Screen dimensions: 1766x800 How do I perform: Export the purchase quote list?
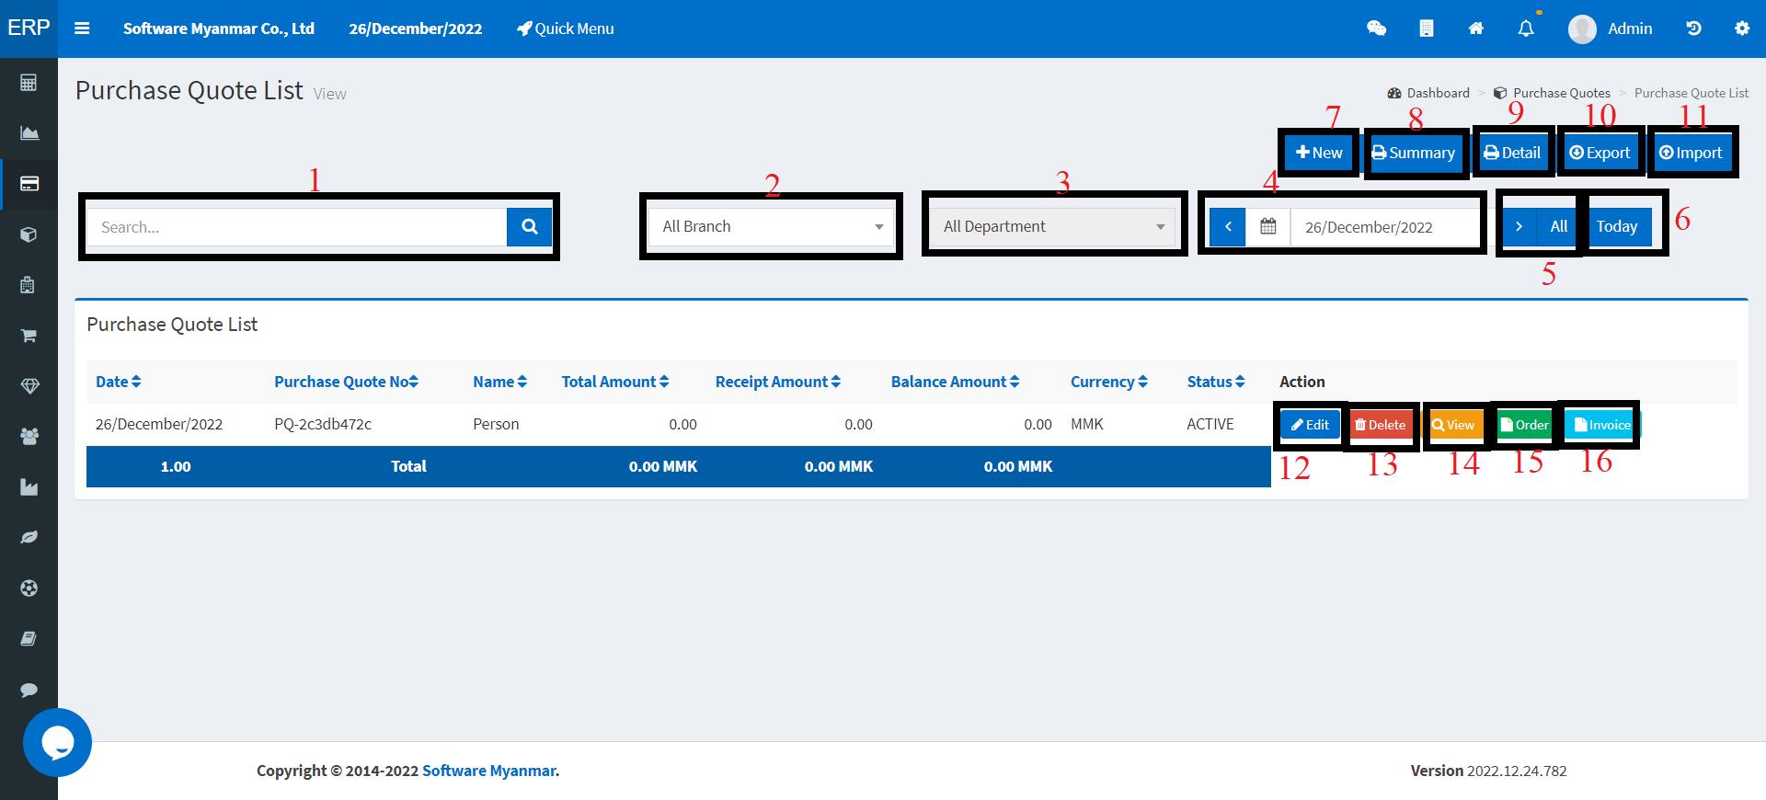coord(1600,153)
